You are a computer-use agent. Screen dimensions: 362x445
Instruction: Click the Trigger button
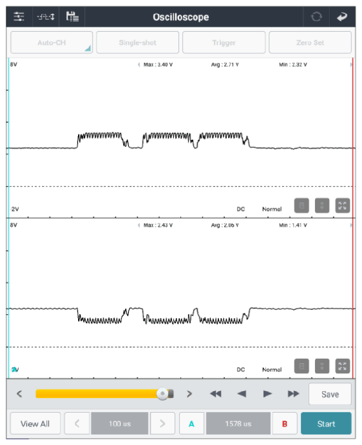[x=224, y=43]
